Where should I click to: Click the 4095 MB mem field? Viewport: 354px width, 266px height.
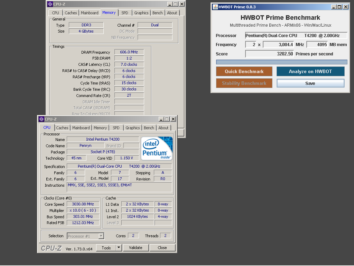(x=317, y=45)
